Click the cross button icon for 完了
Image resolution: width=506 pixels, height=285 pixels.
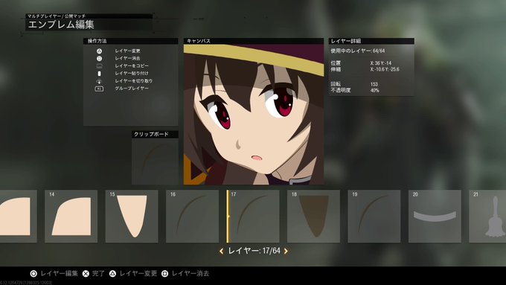(86, 274)
